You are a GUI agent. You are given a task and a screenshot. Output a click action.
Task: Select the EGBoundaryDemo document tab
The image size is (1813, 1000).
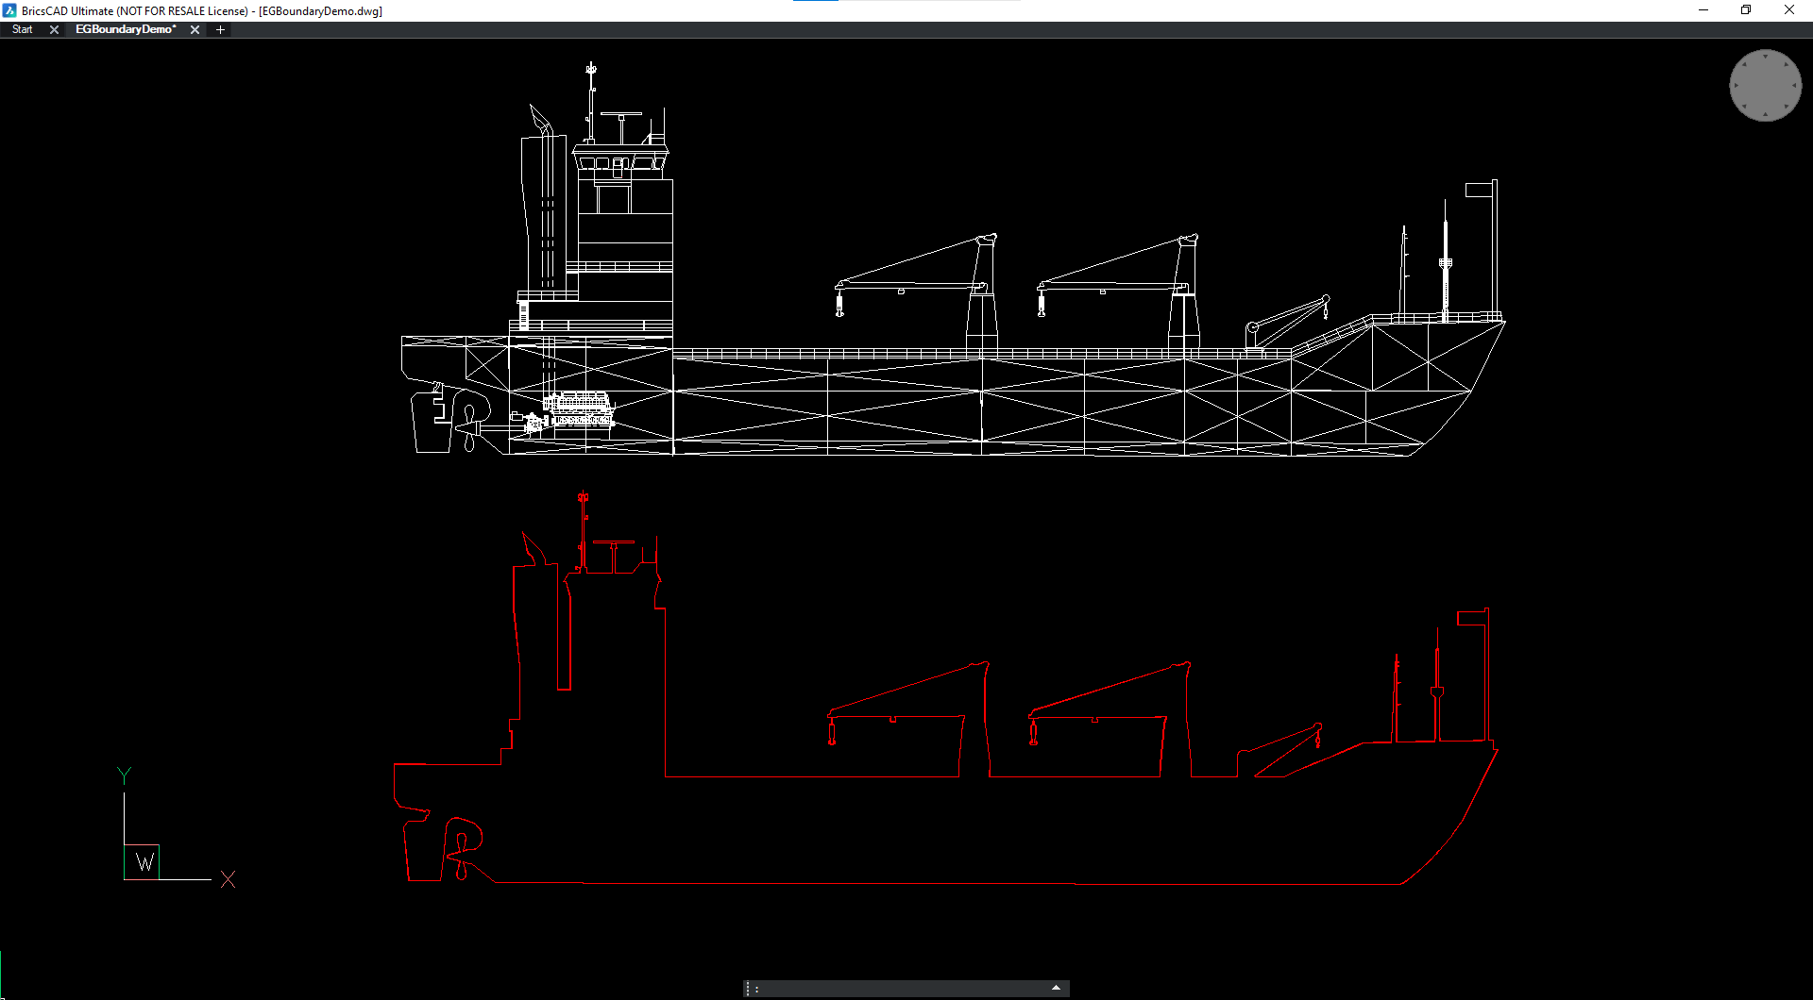point(125,30)
